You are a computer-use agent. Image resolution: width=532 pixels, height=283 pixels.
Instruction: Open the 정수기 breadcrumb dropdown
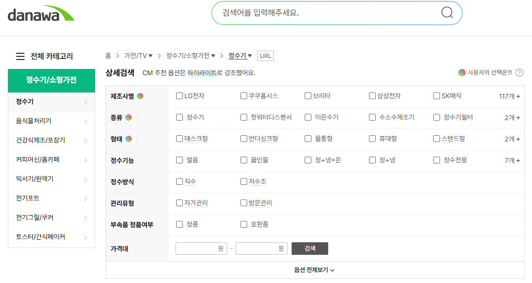point(240,55)
